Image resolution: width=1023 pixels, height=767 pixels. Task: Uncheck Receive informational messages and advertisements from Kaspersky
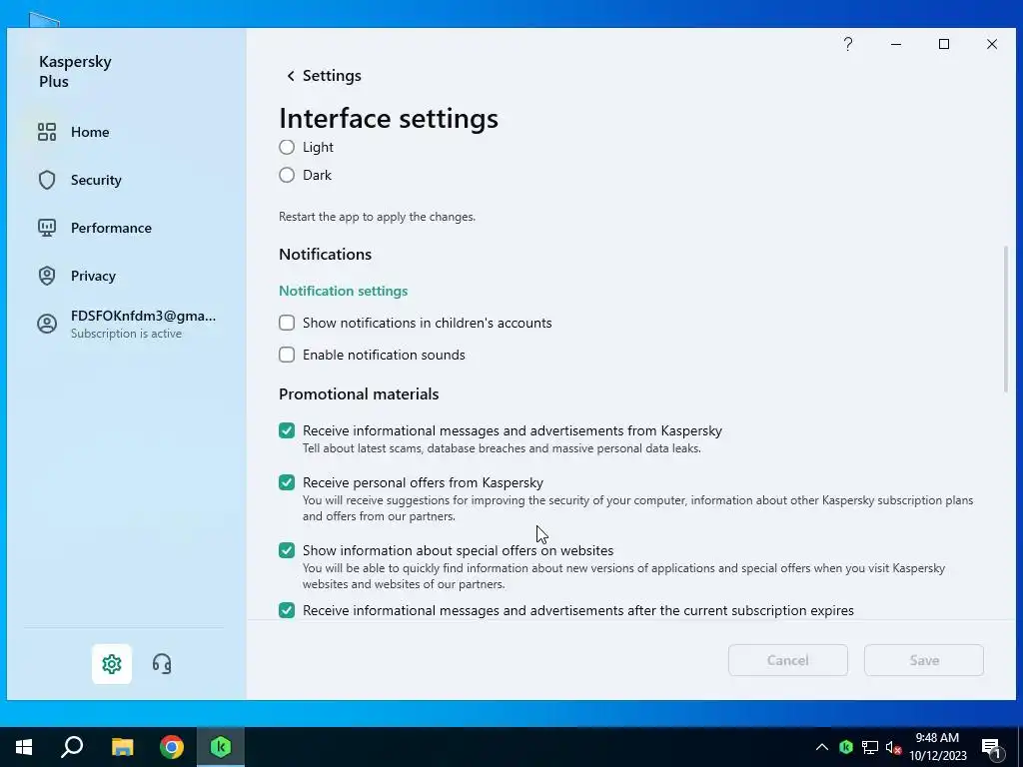click(287, 430)
